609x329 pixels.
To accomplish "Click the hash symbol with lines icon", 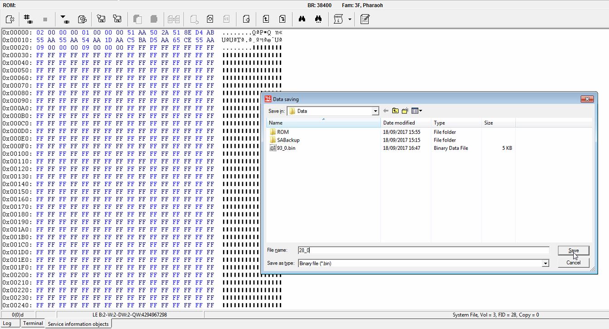I will coord(28,19).
